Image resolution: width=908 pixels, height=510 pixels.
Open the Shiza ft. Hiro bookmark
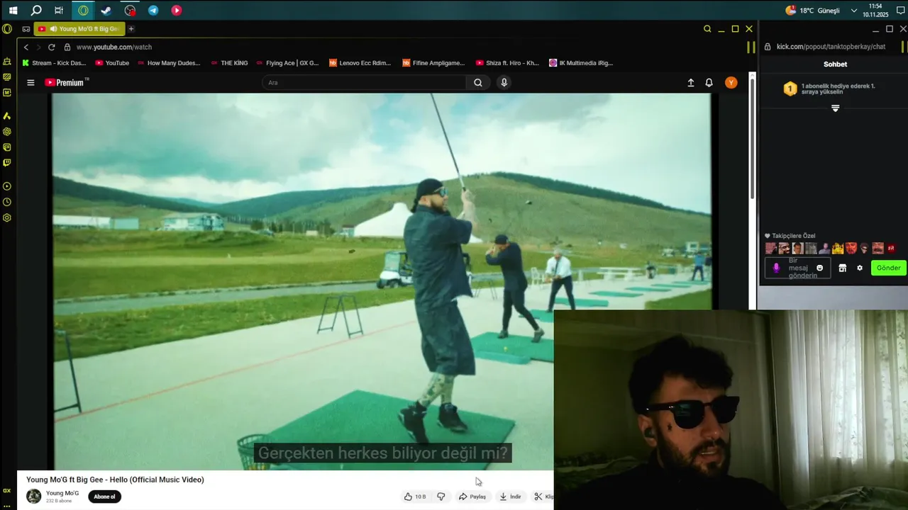point(507,63)
